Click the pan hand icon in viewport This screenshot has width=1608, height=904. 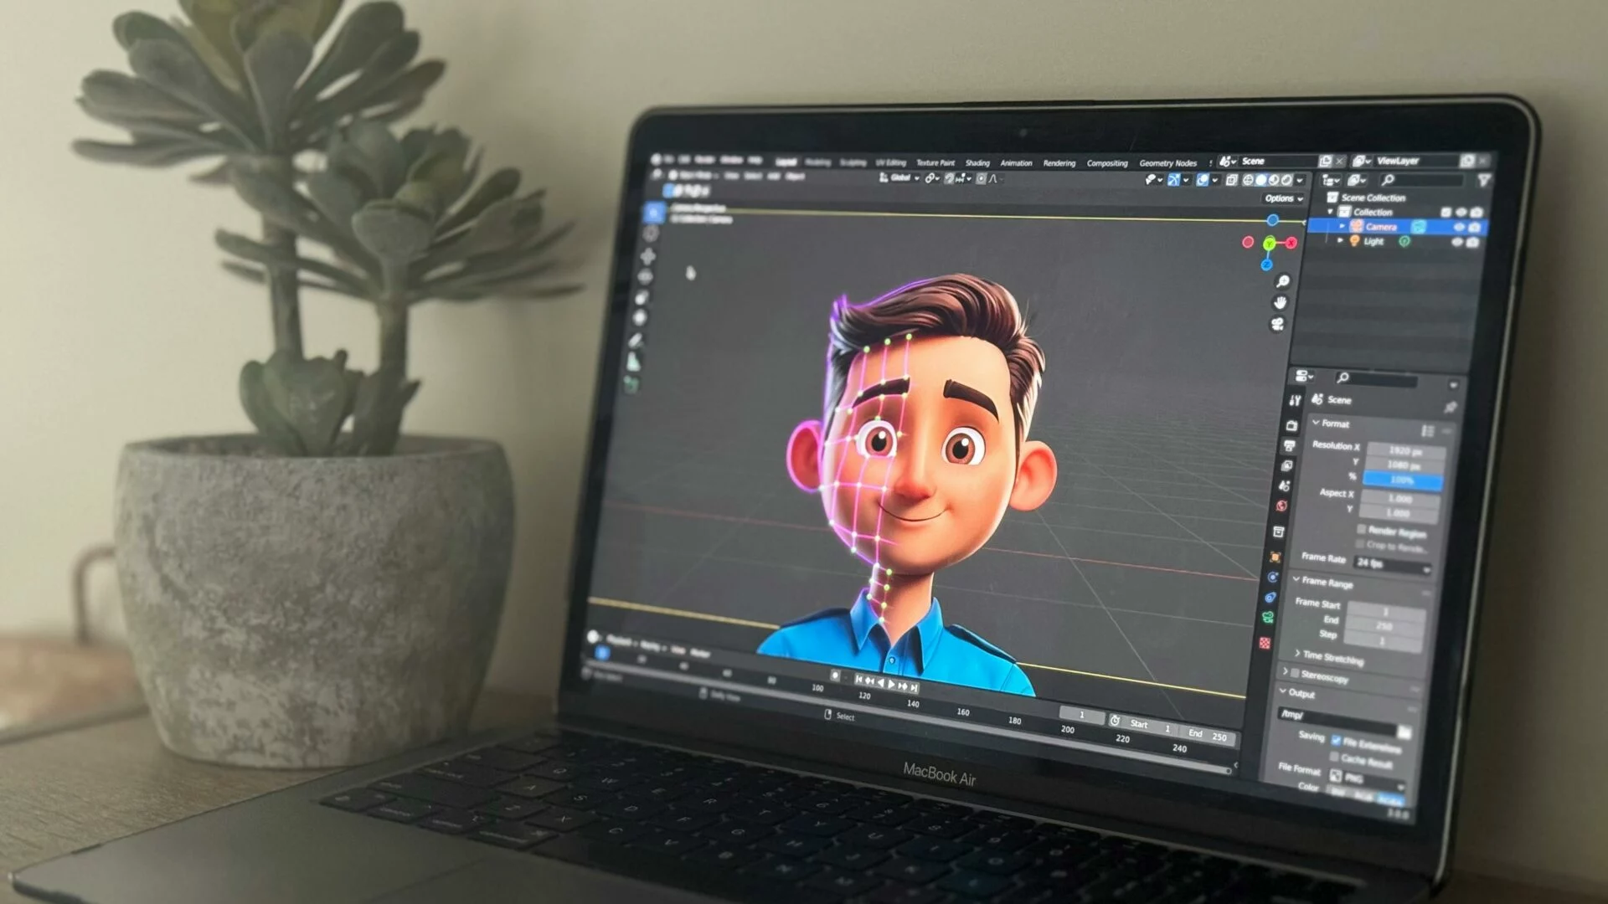click(x=1281, y=302)
